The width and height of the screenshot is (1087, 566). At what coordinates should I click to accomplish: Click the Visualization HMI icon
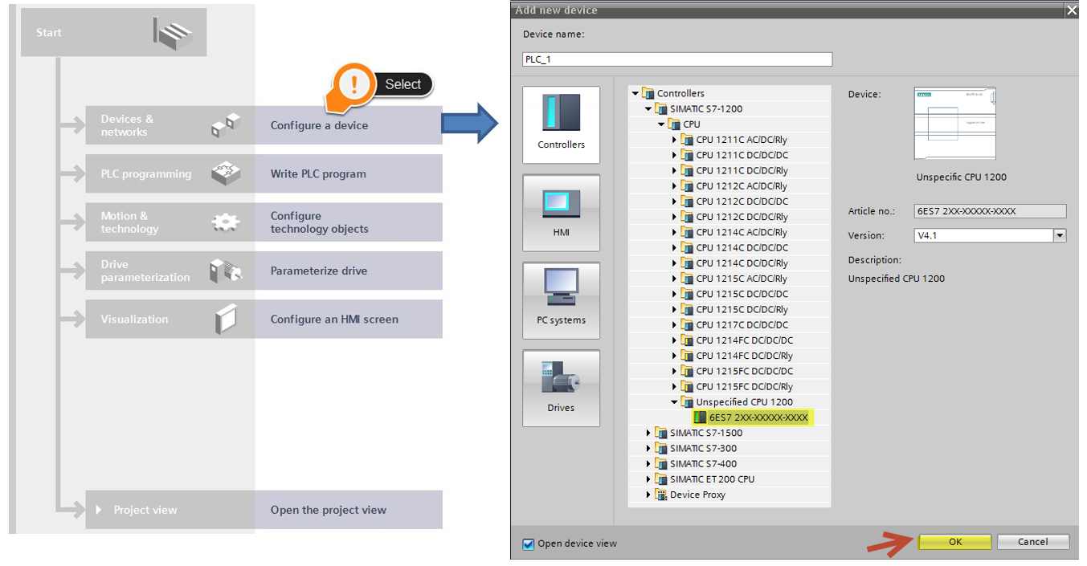[x=226, y=319]
